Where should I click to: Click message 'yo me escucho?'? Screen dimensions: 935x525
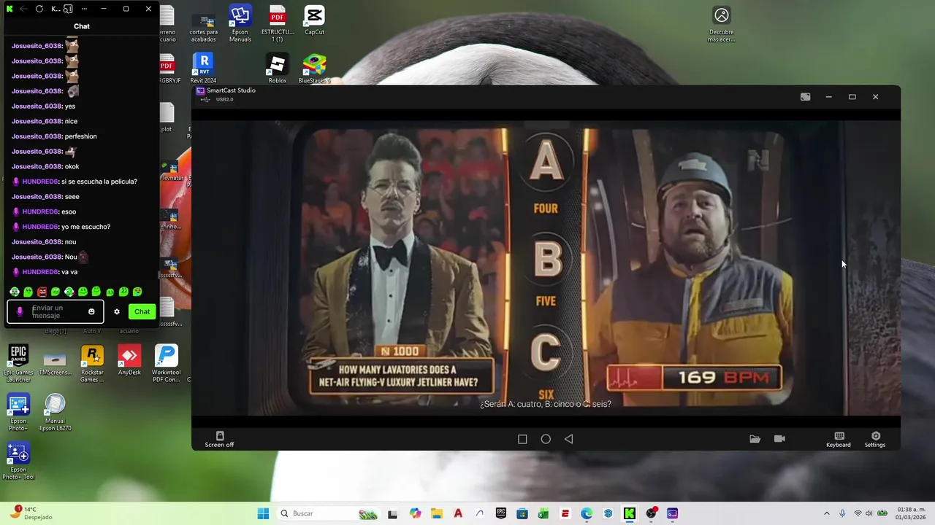tap(85, 227)
